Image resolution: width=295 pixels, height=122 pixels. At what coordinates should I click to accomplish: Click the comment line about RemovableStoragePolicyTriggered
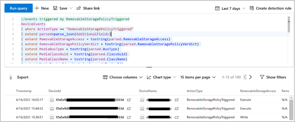(x=75, y=19)
